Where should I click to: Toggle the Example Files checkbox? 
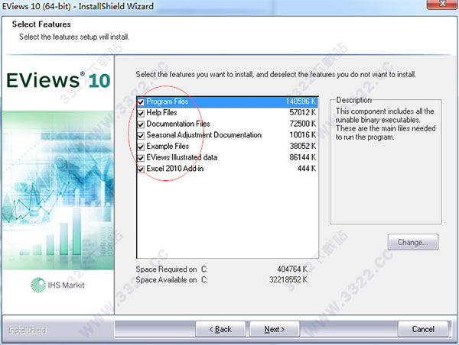click(141, 147)
